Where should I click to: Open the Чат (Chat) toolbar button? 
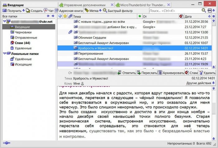tap(49, 11)
